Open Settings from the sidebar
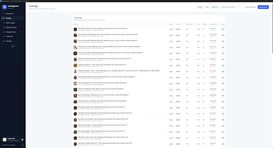Viewport: 273px width, 148px height. (13, 41)
